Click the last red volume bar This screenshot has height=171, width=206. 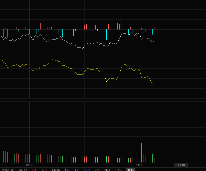pyautogui.click(x=154, y=160)
